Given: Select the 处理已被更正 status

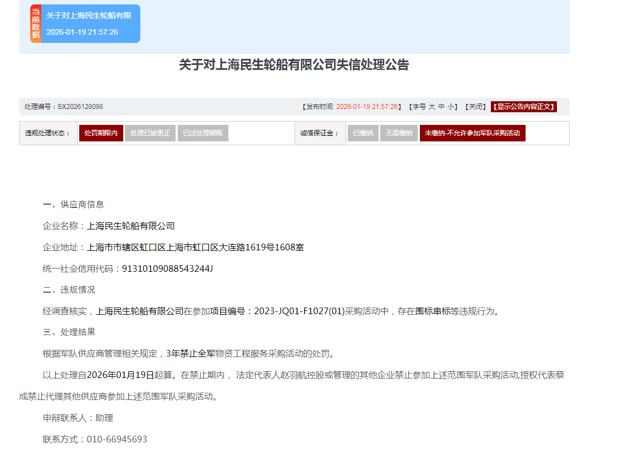Looking at the screenshot, I should click(x=150, y=133).
